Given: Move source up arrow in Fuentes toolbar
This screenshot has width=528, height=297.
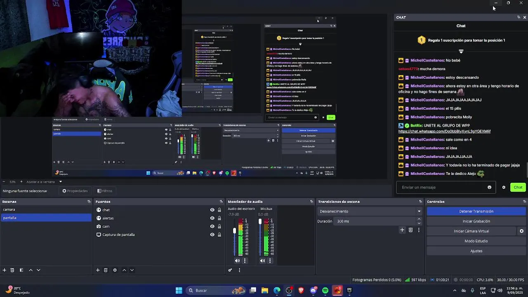Looking at the screenshot, I should [124, 270].
